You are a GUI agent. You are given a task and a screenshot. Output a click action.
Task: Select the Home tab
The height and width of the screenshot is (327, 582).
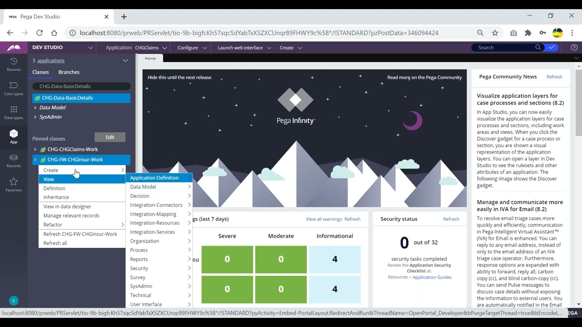coord(150,58)
